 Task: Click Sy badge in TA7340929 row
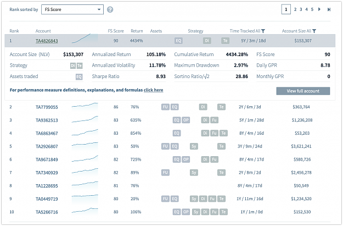click(x=194, y=173)
